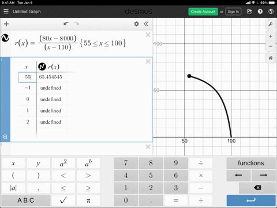
Task: Tap the x variable key
Action: click(x=13, y=163)
